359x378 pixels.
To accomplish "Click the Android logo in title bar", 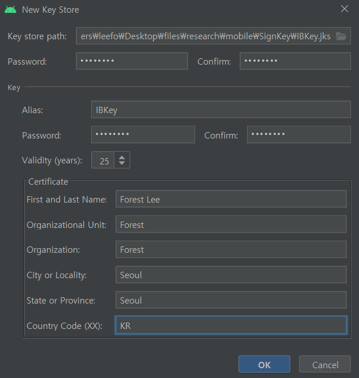I will point(10,10).
